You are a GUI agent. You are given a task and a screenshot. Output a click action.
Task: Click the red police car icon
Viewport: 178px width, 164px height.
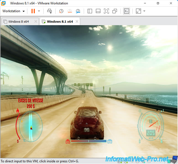(x=68, y=141)
